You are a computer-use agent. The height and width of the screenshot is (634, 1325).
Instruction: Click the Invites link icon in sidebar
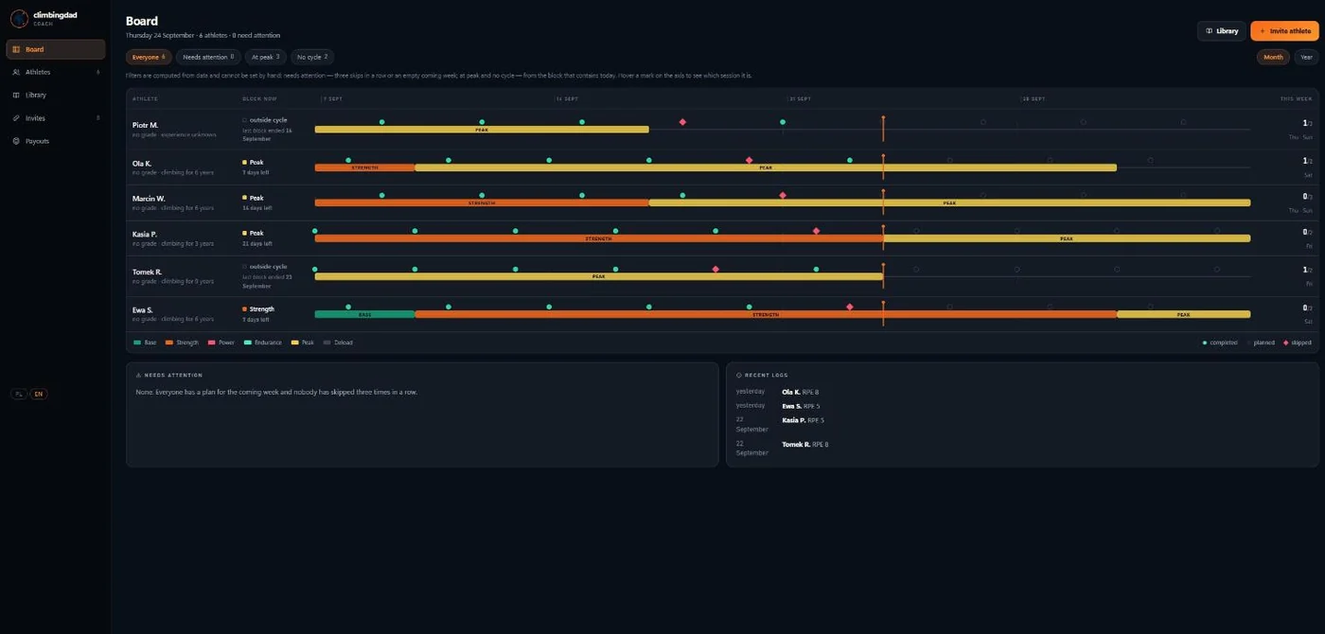click(16, 118)
